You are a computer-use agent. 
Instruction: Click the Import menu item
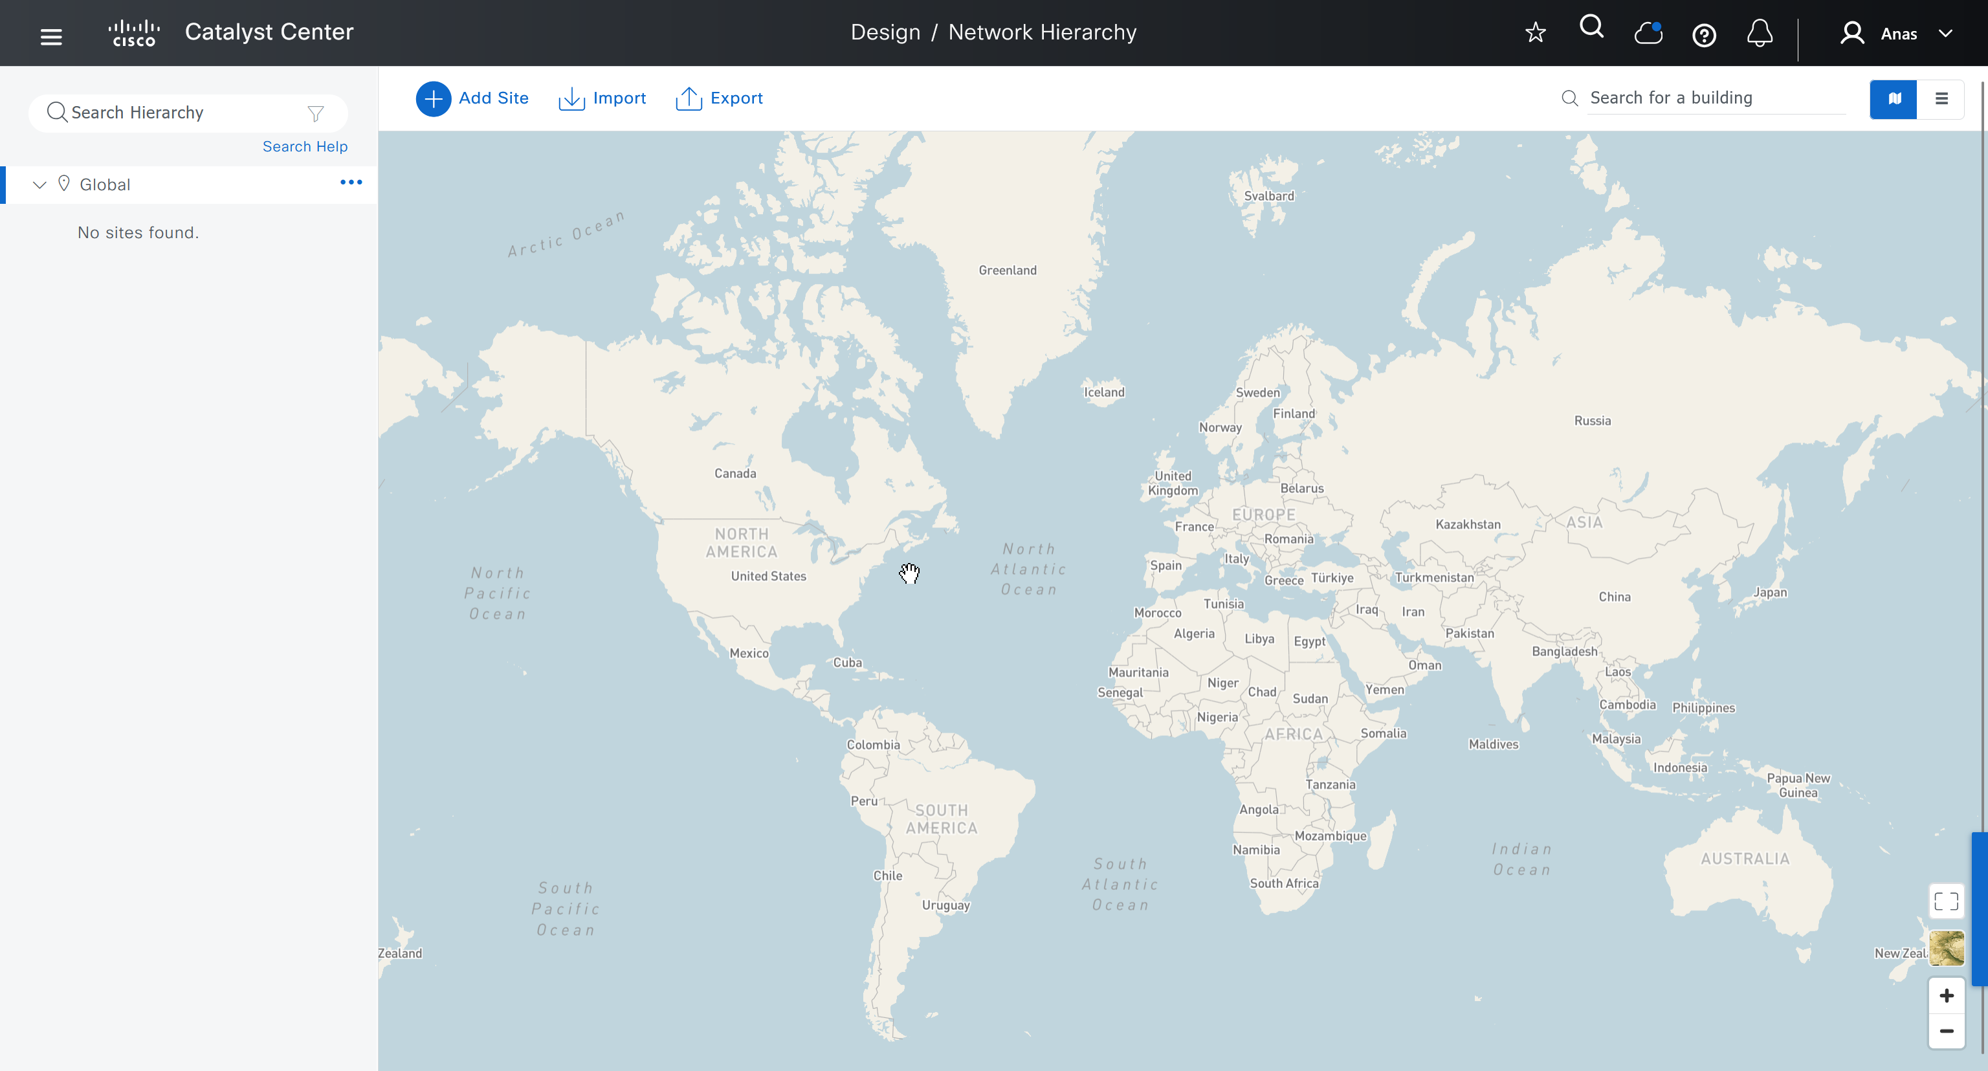(602, 99)
